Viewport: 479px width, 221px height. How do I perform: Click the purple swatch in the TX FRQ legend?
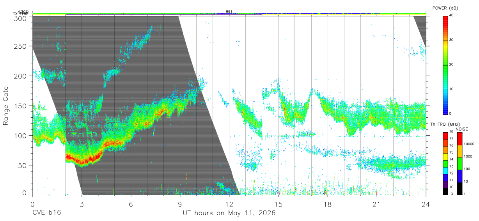click(x=445, y=184)
